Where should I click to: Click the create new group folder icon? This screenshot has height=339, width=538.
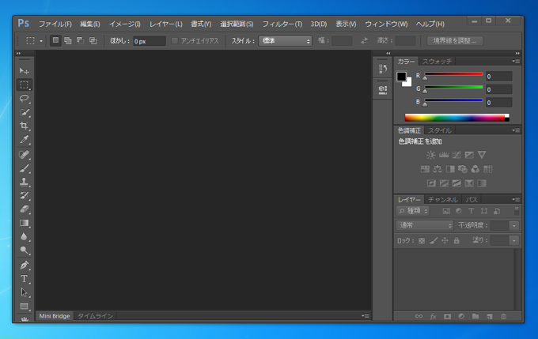(x=475, y=316)
